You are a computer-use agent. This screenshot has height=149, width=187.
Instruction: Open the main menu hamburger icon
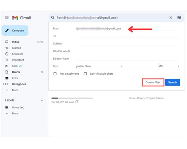click(x=7, y=18)
